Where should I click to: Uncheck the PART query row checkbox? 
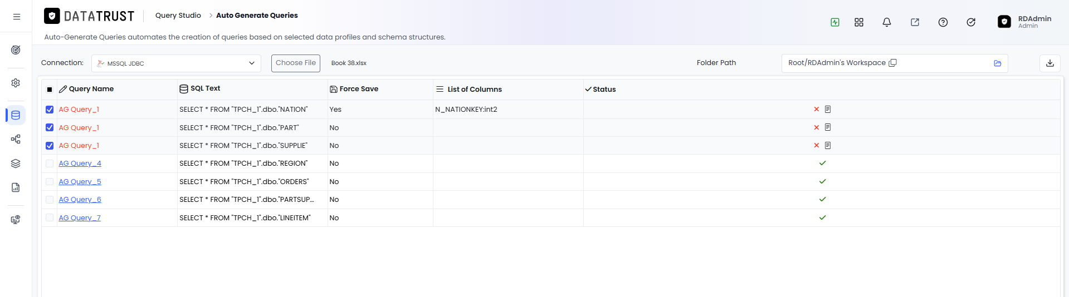click(50, 127)
